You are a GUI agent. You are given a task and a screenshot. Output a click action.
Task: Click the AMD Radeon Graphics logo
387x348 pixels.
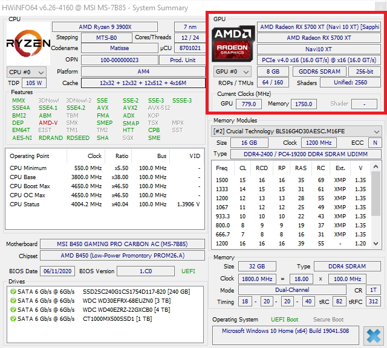(233, 43)
